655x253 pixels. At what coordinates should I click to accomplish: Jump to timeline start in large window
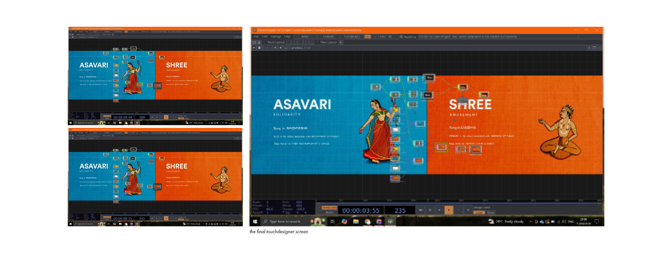(x=421, y=210)
